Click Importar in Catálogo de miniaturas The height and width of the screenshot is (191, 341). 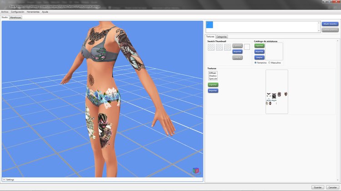coord(259,51)
